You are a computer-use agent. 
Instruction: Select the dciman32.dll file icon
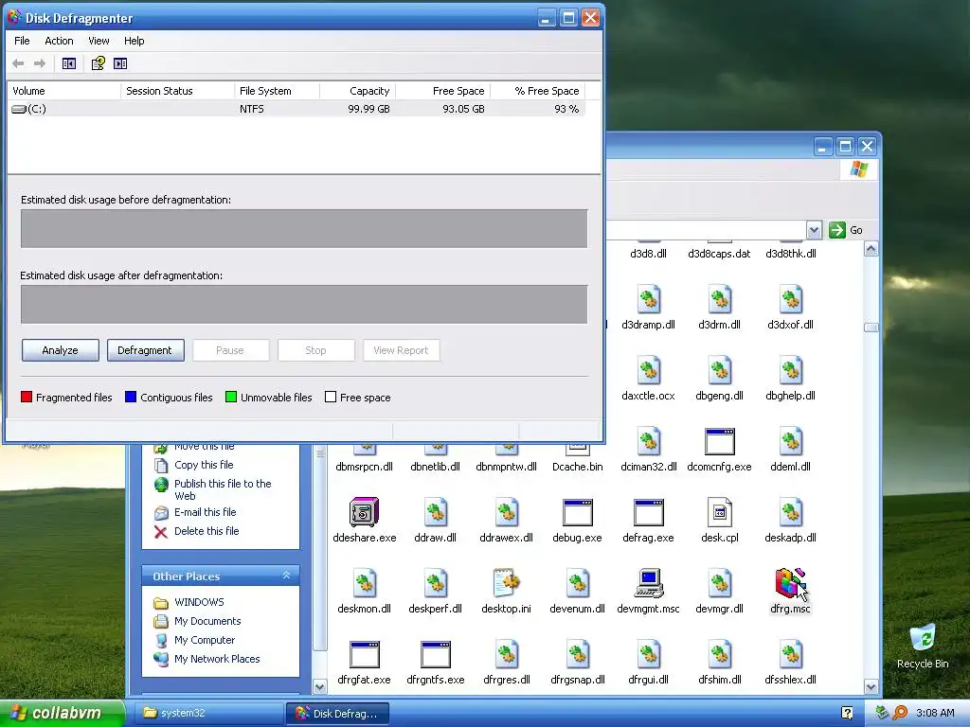point(648,442)
